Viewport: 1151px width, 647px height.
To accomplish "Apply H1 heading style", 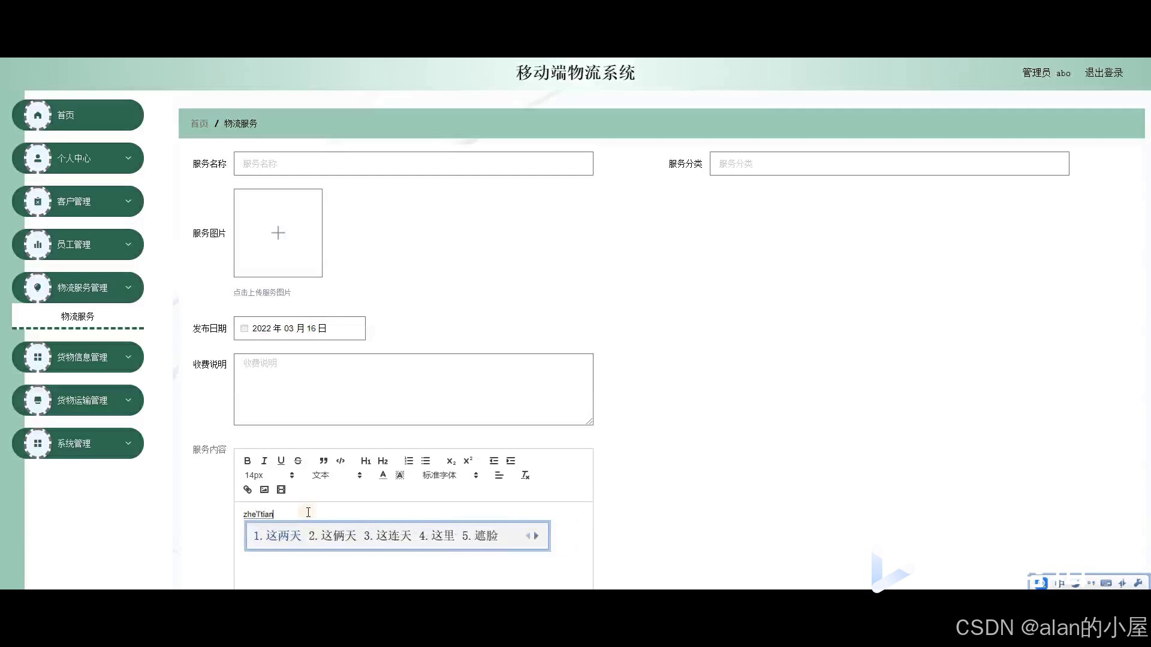I will click(x=366, y=461).
